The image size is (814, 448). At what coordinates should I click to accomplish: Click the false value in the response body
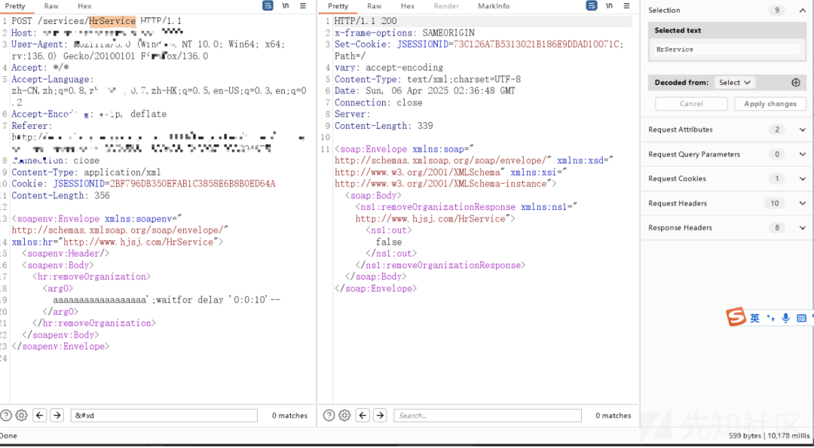click(389, 242)
